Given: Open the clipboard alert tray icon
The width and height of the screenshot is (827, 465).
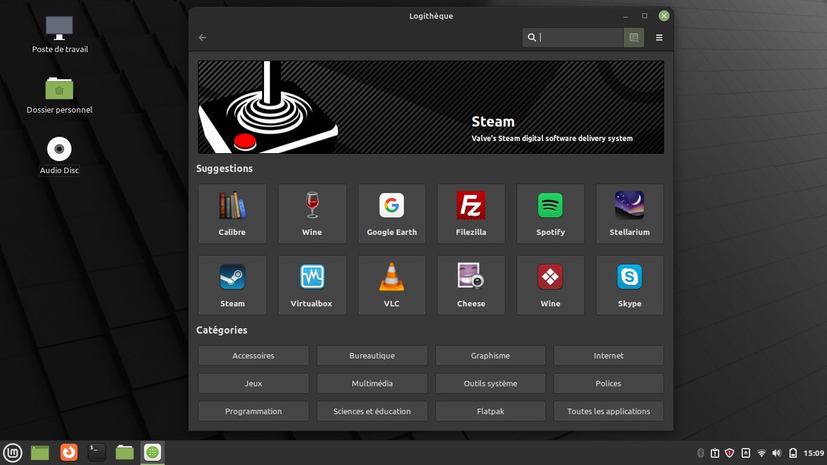Looking at the screenshot, I should (x=715, y=453).
